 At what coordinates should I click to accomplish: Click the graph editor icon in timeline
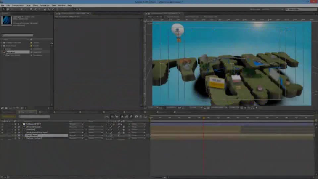pos(145,117)
